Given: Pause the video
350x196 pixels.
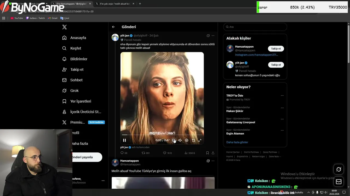Looking at the screenshot, I should (x=124, y=140).
